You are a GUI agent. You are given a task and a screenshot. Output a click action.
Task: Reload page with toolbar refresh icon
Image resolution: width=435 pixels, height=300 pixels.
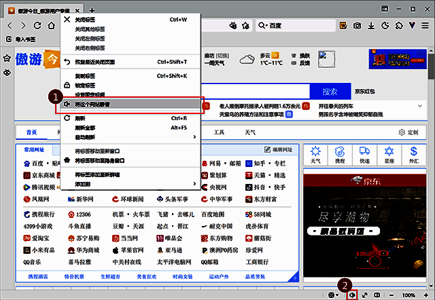click(x=37, y=26)
